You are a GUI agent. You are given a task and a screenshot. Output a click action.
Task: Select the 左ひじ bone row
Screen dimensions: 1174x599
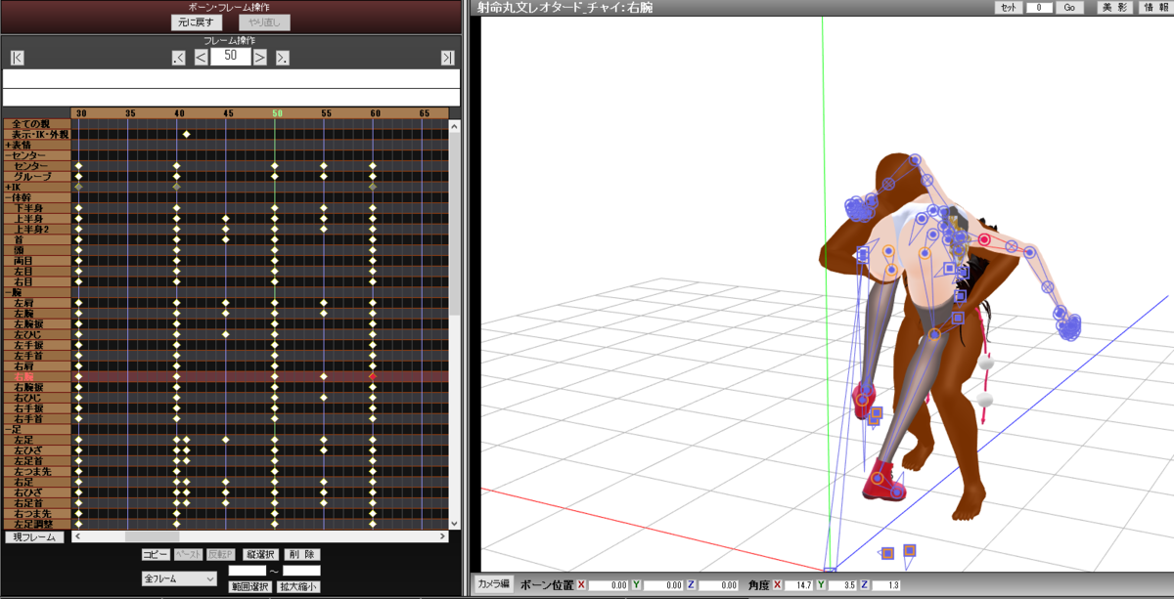[x=36, y=334]
